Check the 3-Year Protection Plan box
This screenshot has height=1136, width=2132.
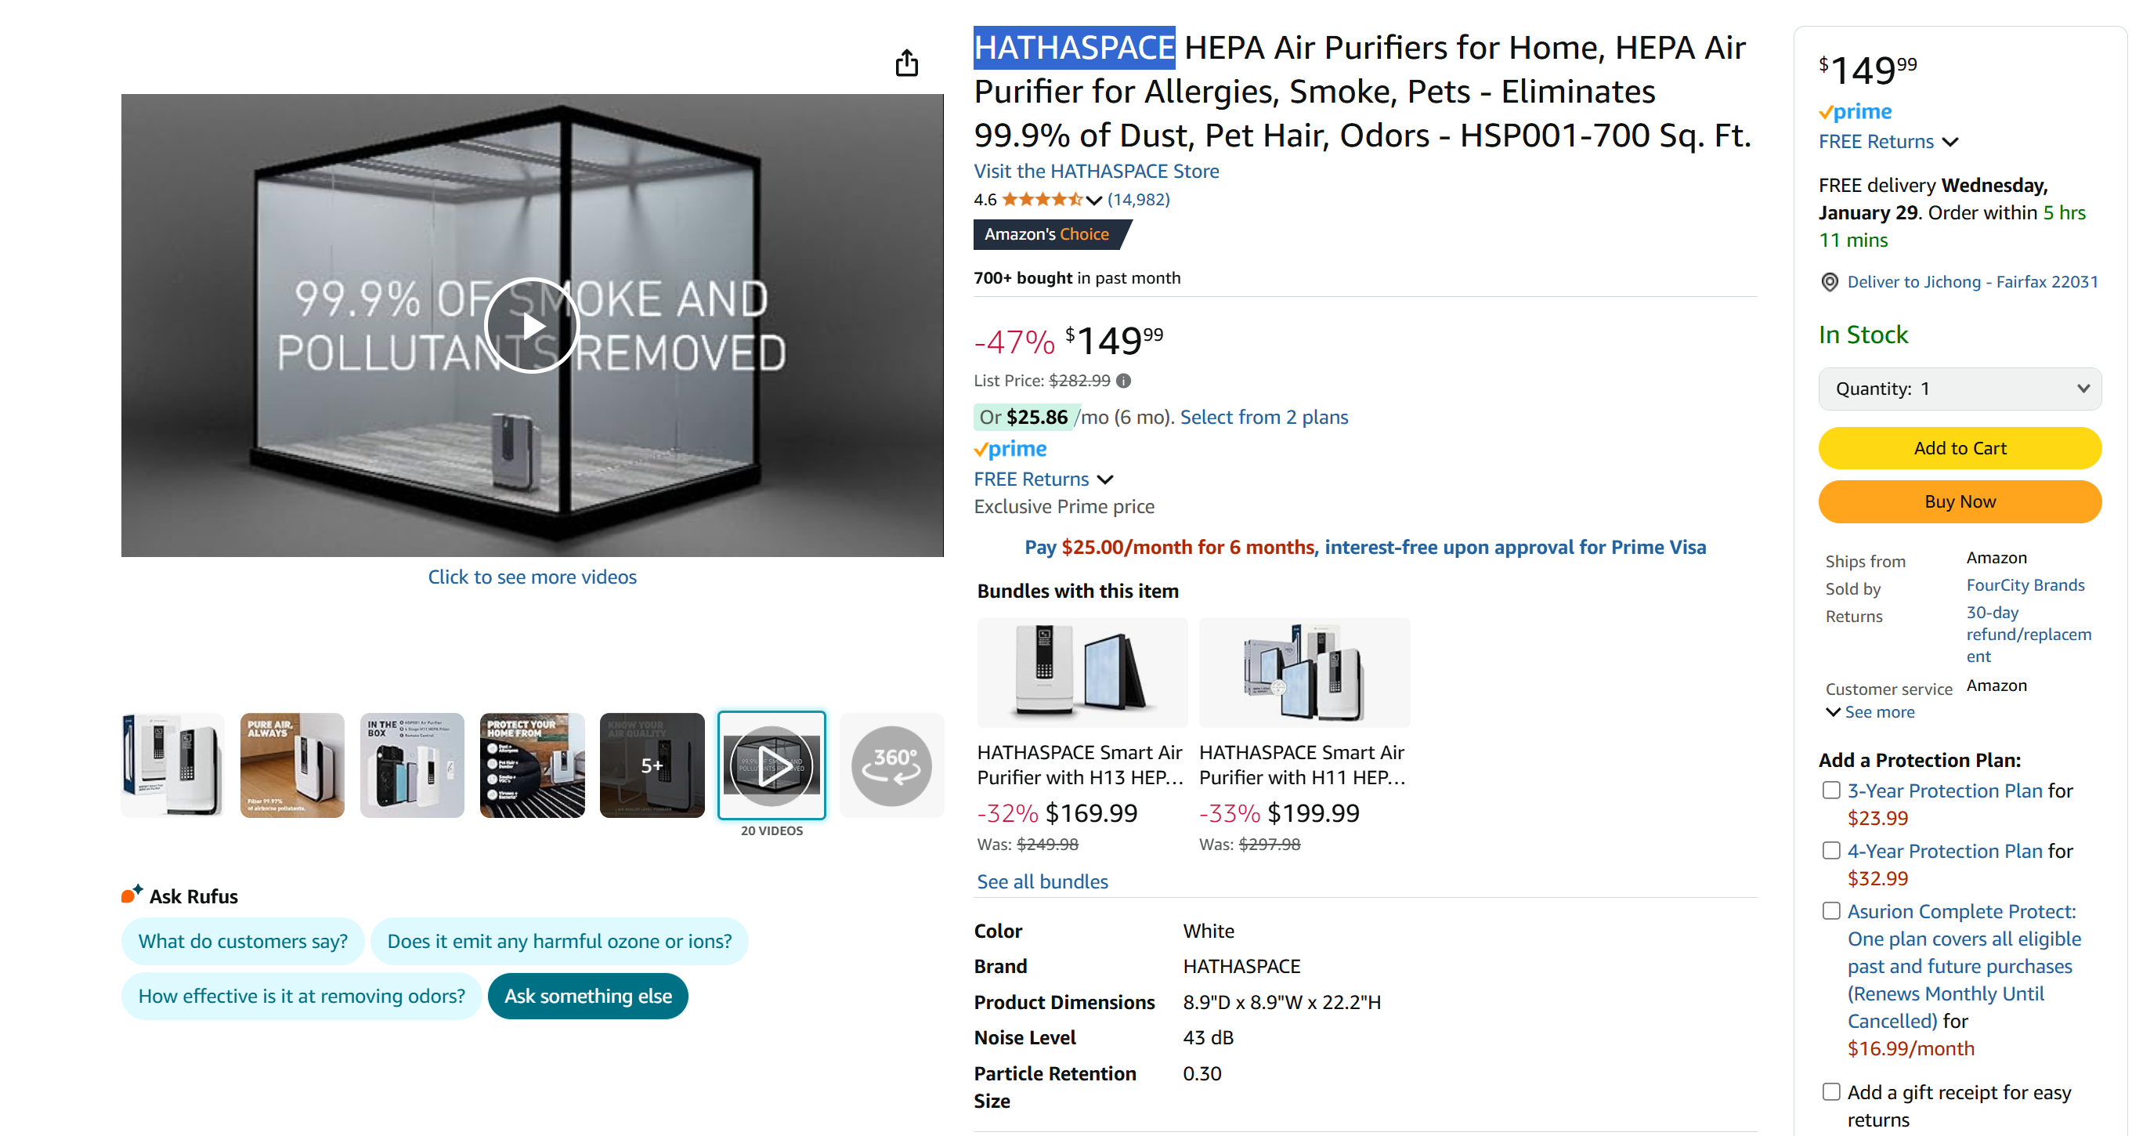1830,790
